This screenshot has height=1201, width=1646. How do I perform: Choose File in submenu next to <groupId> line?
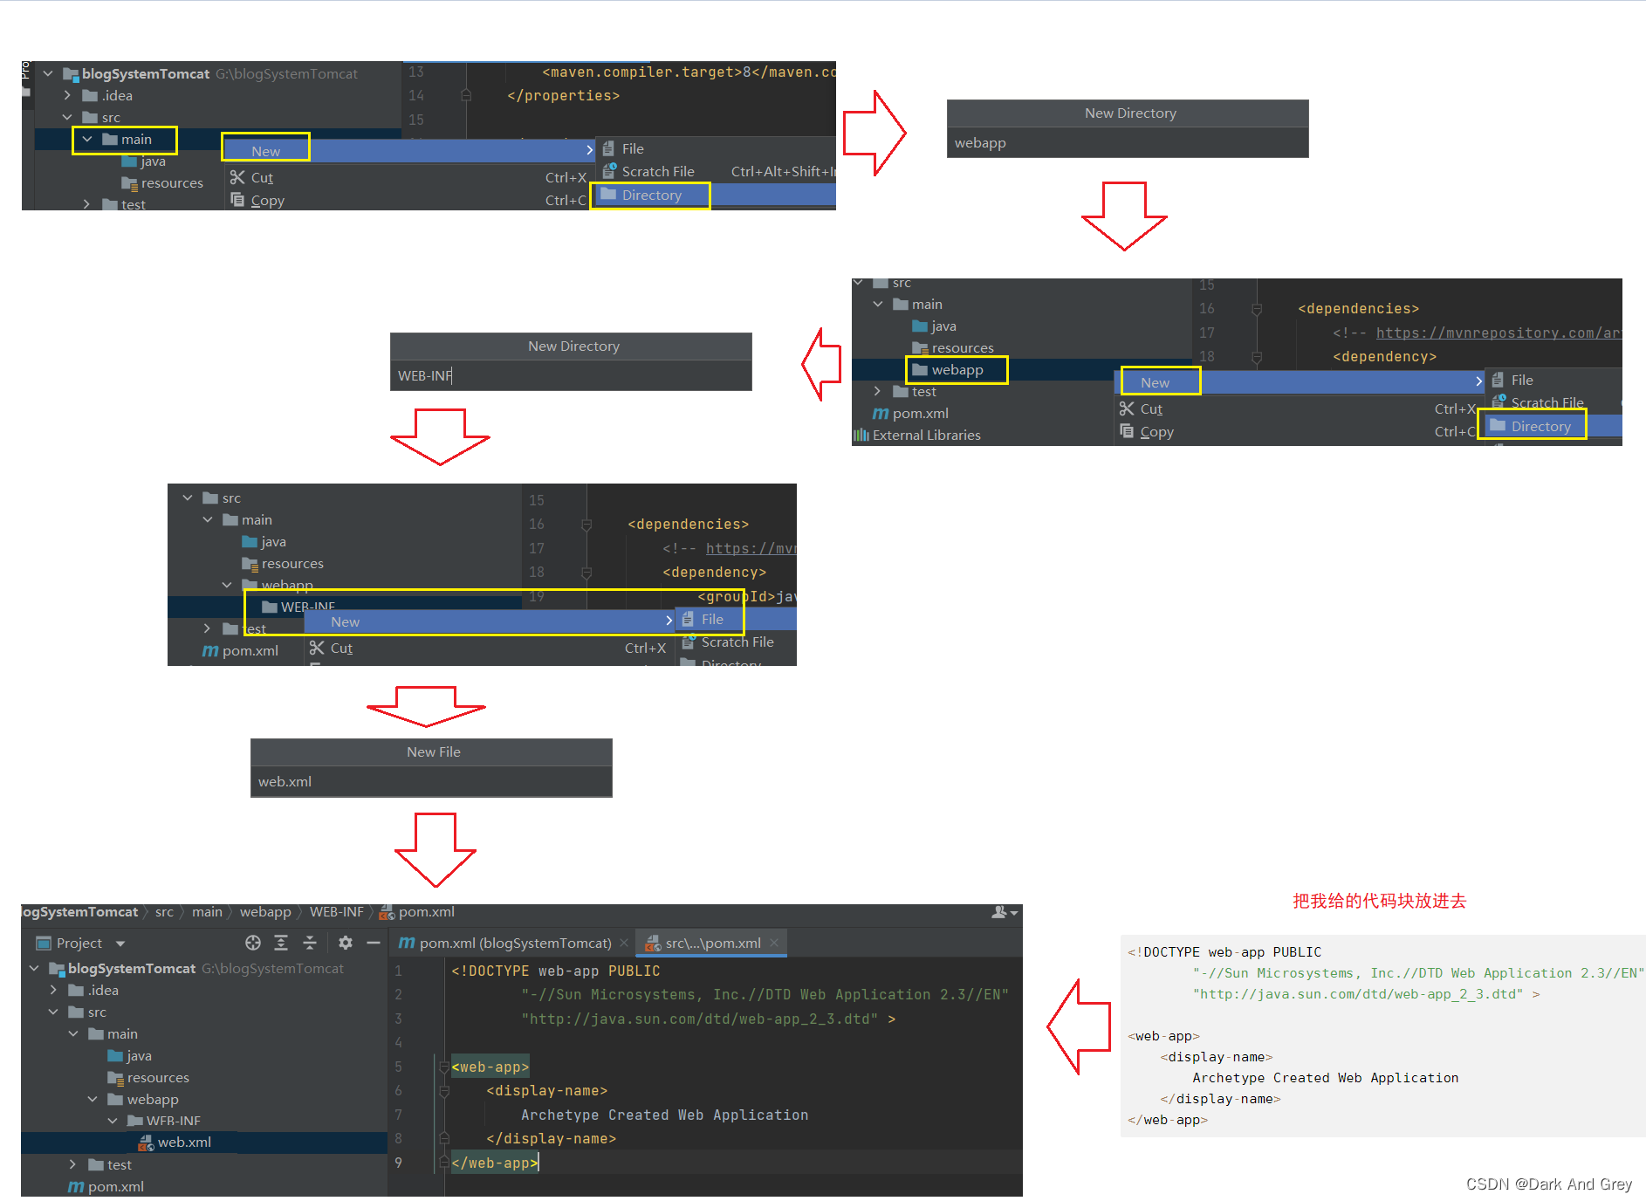click(x=712, y=620)
